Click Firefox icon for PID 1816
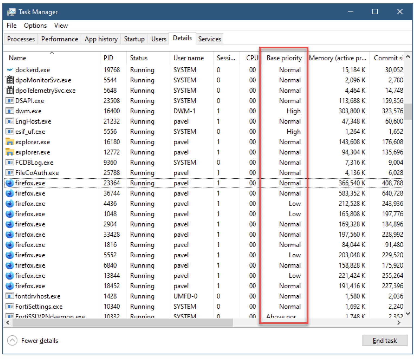The image size is (414, 359). coord(10,245)
